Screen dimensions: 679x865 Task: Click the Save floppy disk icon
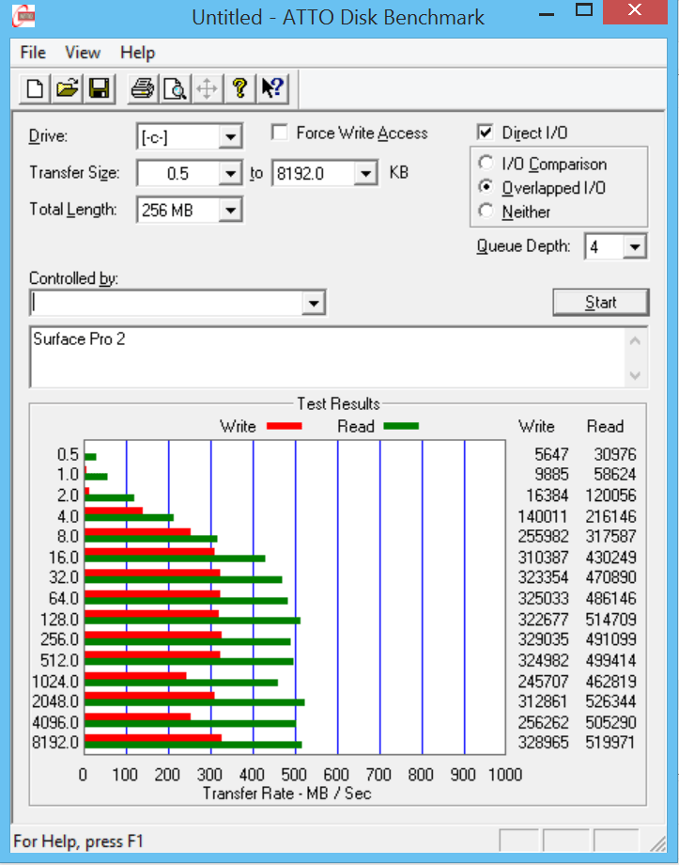[98, 89]
